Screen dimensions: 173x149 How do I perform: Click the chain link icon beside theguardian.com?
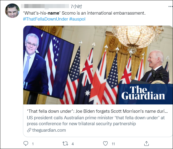click(x=29, y=130)
